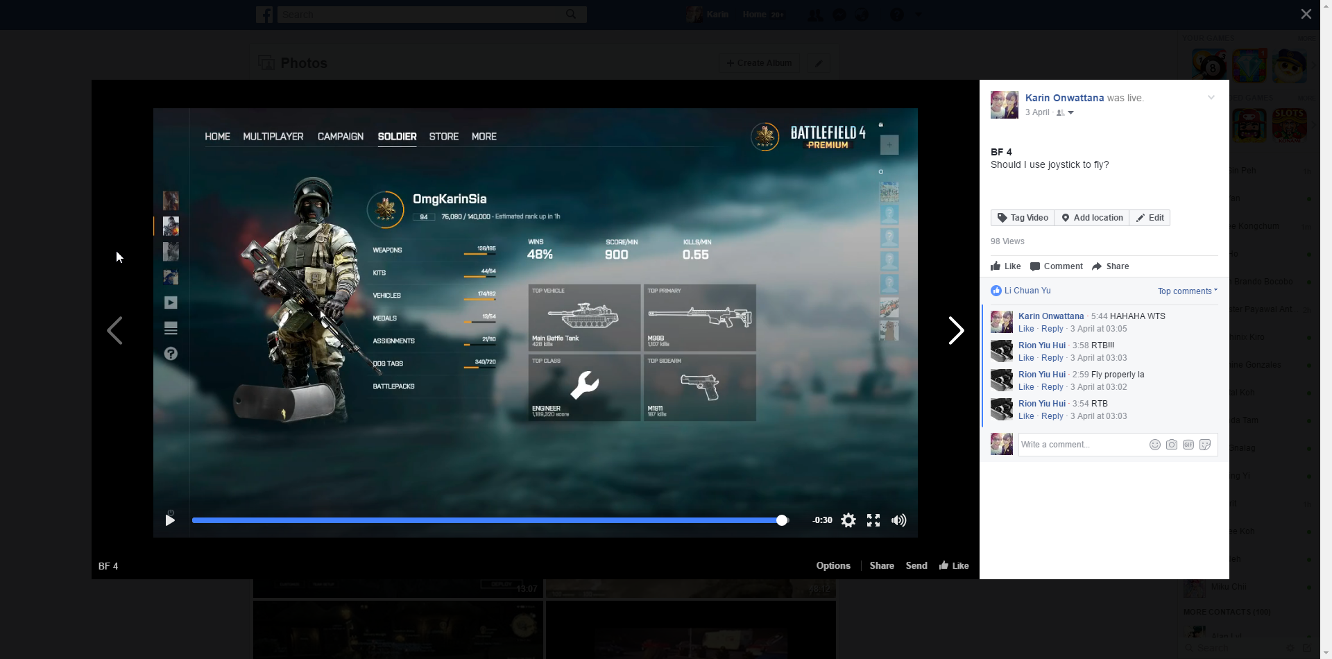The height and width of the screenshot is (659, 1332).
Task: Open the TOP SIDEARM M1911 card
Action: (700, 388)
